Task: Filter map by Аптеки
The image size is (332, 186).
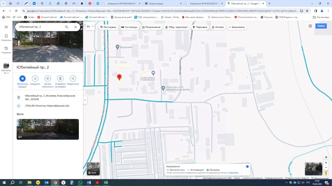Action: (x=218, y=27)
